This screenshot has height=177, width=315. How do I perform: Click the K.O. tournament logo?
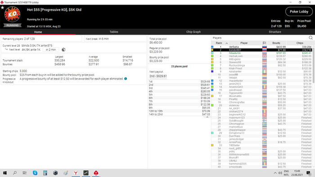(13, 14)
